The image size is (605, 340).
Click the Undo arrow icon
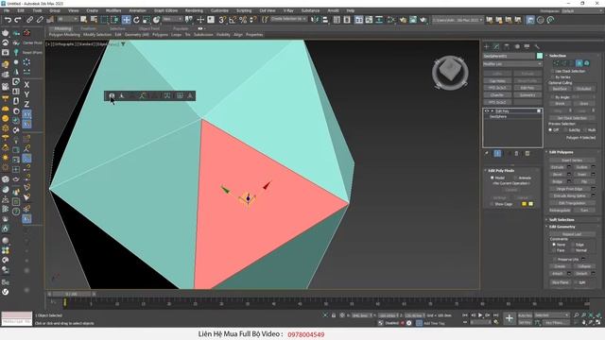(x=8, y=20)
